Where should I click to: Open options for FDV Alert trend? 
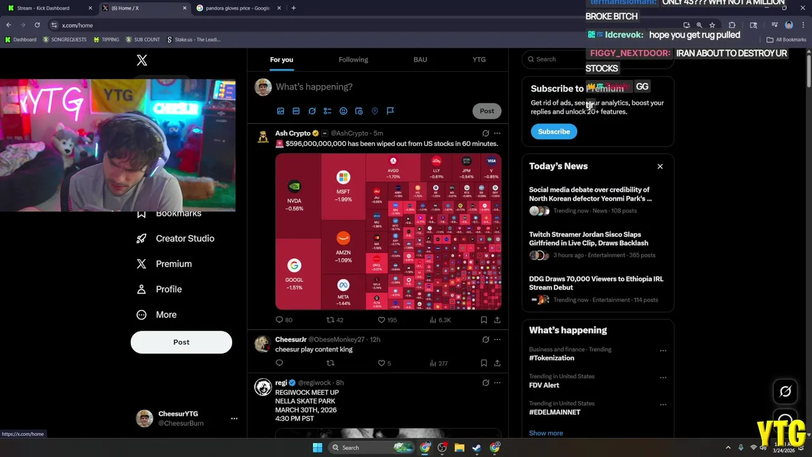[x=663, y=378]
